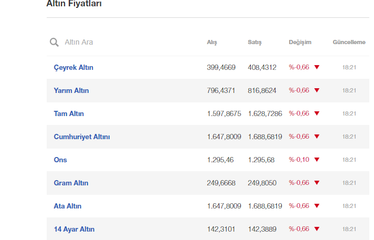Image resolution: width=374 pixels, height=240 pixels.
Task: Click the red down arrow in Ata Altın row
Action: 317,206
